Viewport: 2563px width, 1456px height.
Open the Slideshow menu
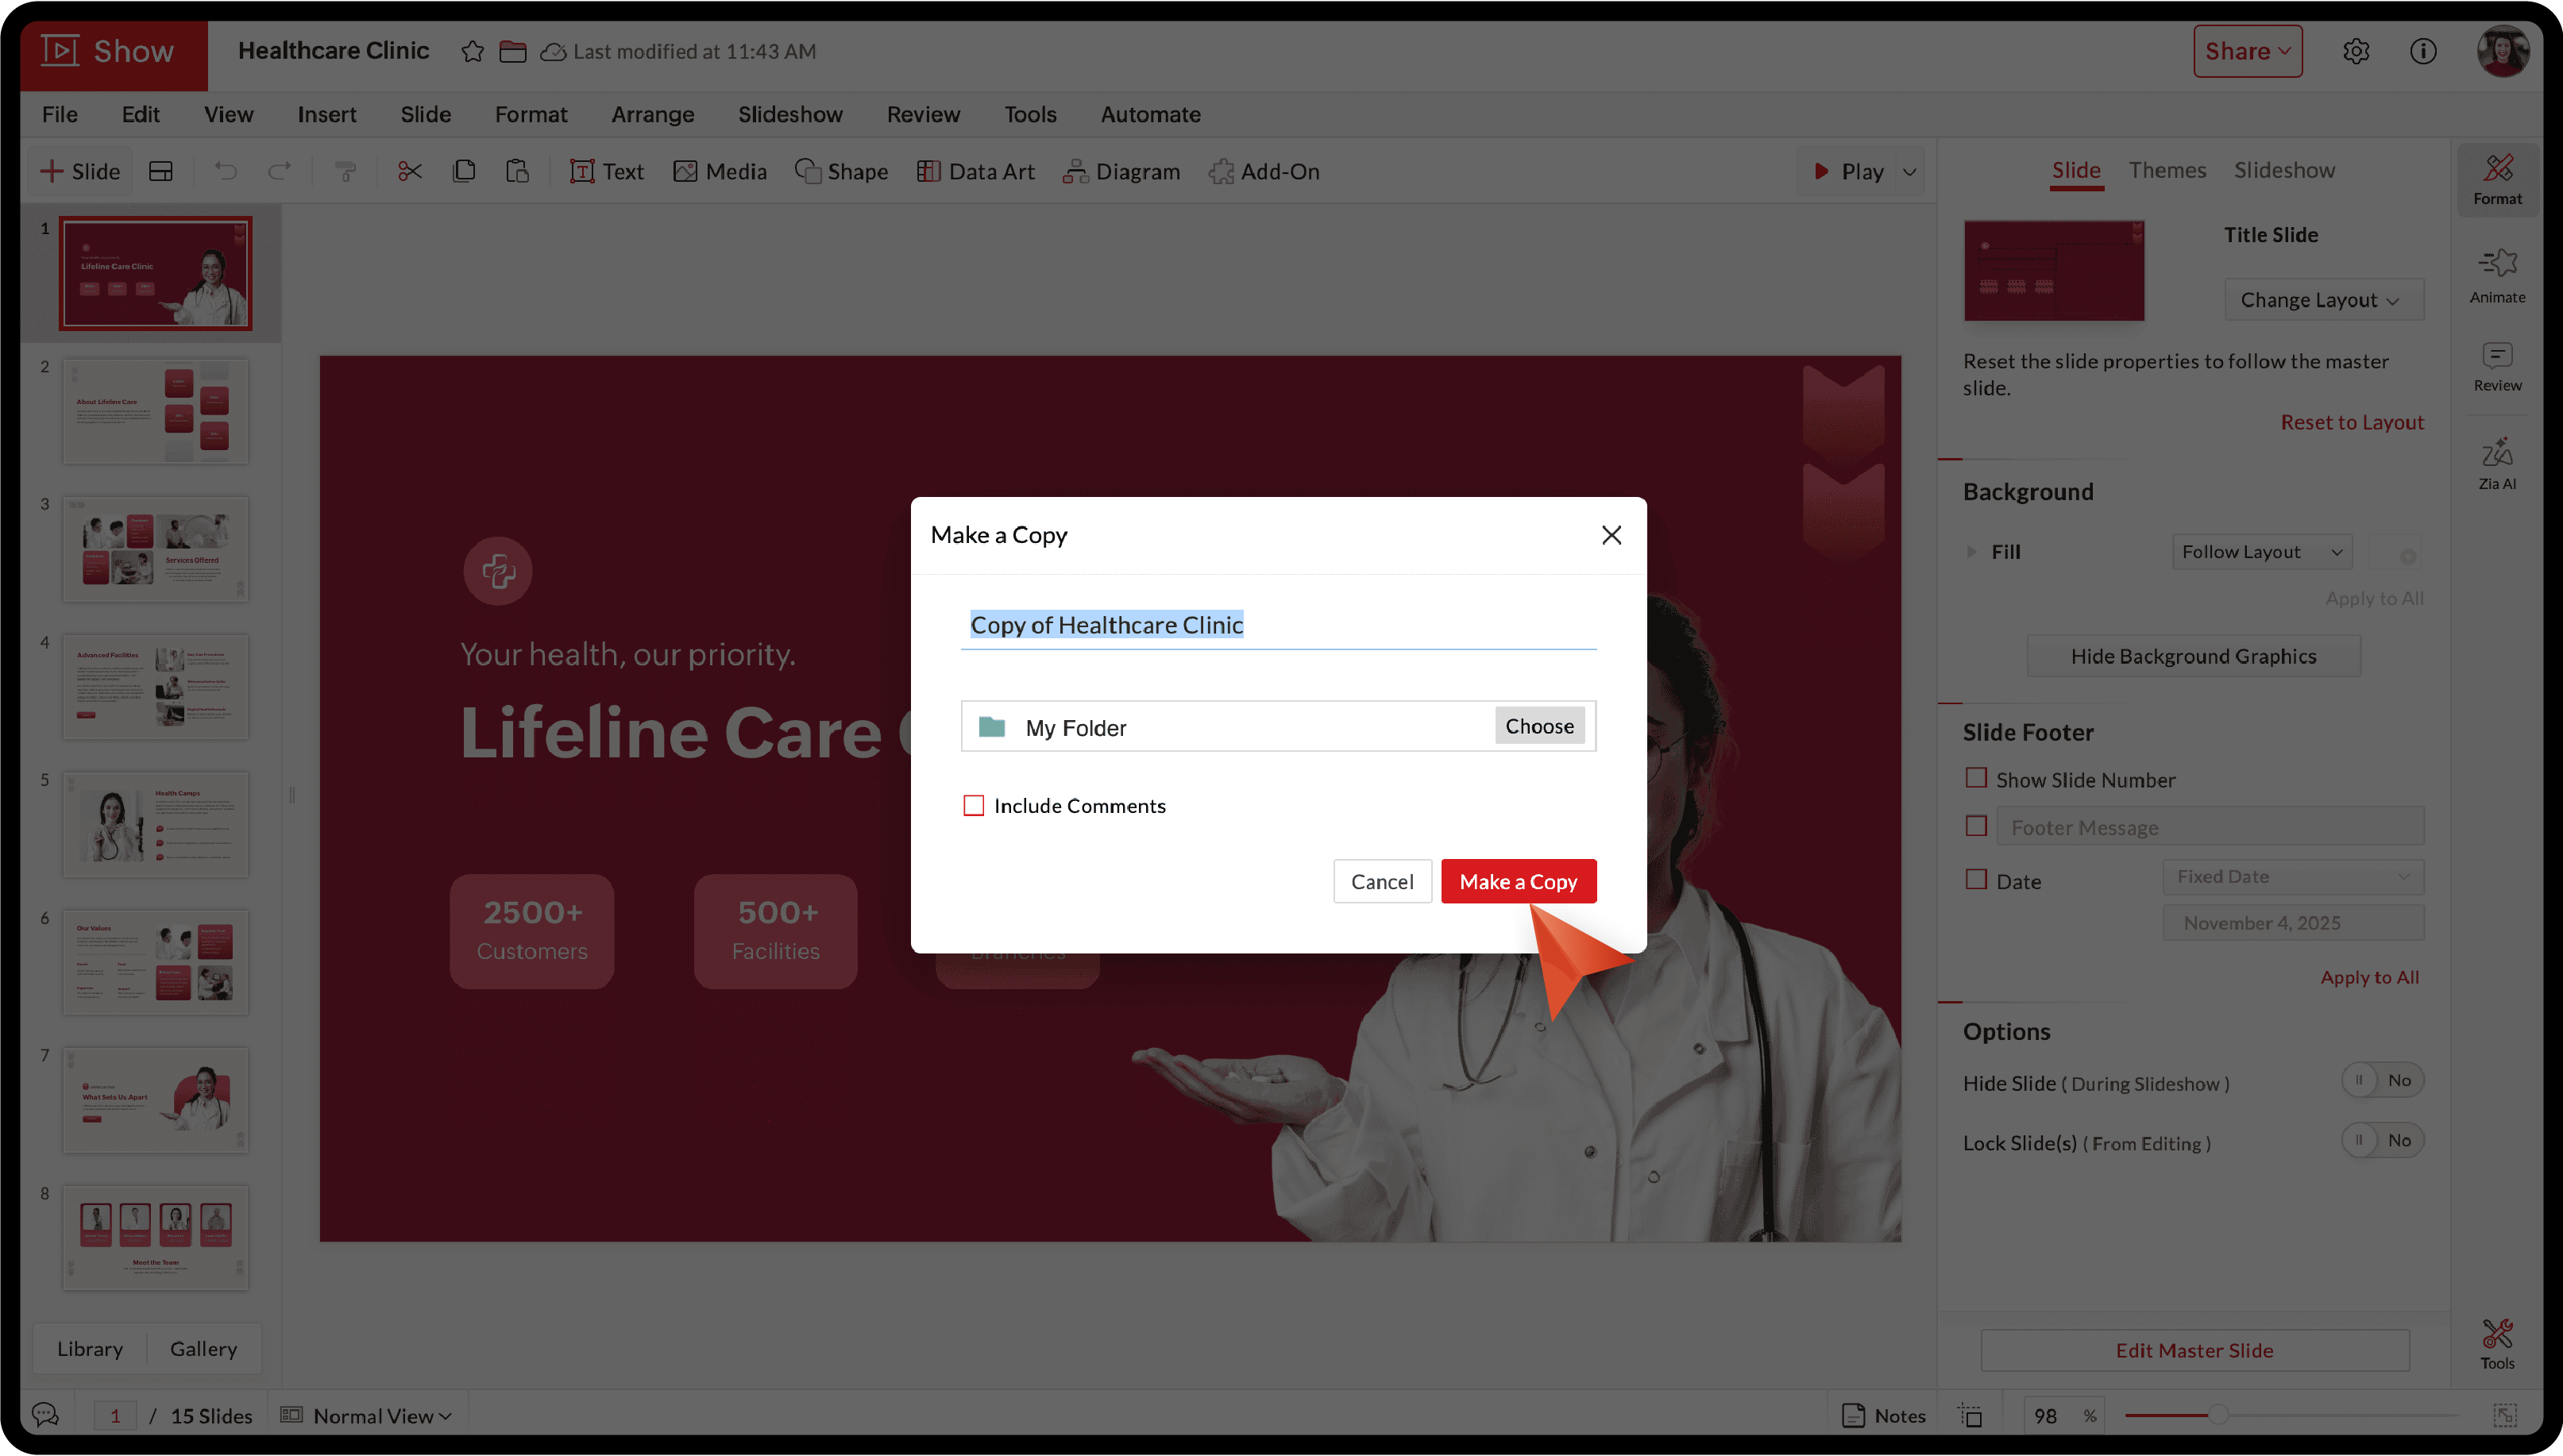click(789, 114)
